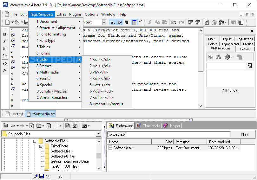Click the enter-arrow icon beside PHP search field

[x=250, y=66]
